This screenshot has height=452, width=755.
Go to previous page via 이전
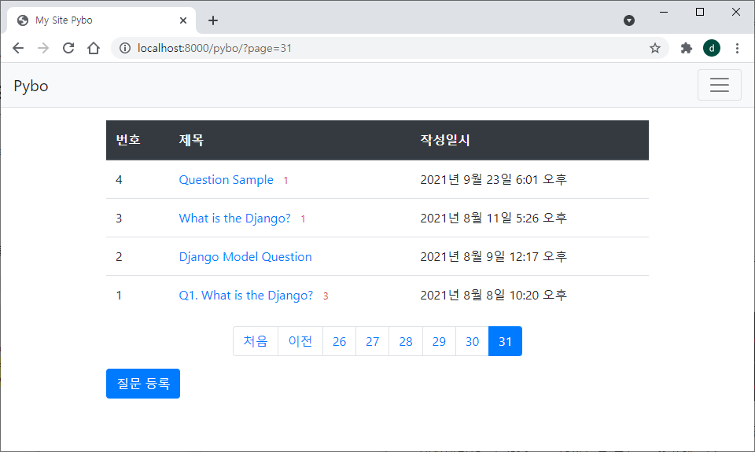300,341
